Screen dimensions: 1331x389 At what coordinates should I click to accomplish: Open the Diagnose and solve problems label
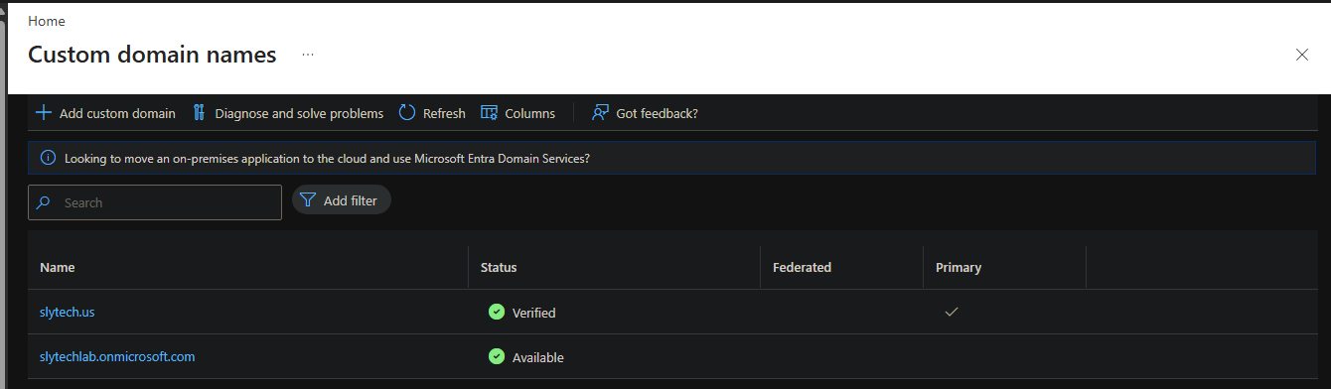tap(299, 113)
